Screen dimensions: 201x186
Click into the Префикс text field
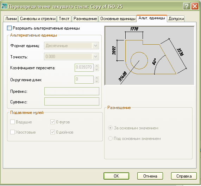pos(72,91)
